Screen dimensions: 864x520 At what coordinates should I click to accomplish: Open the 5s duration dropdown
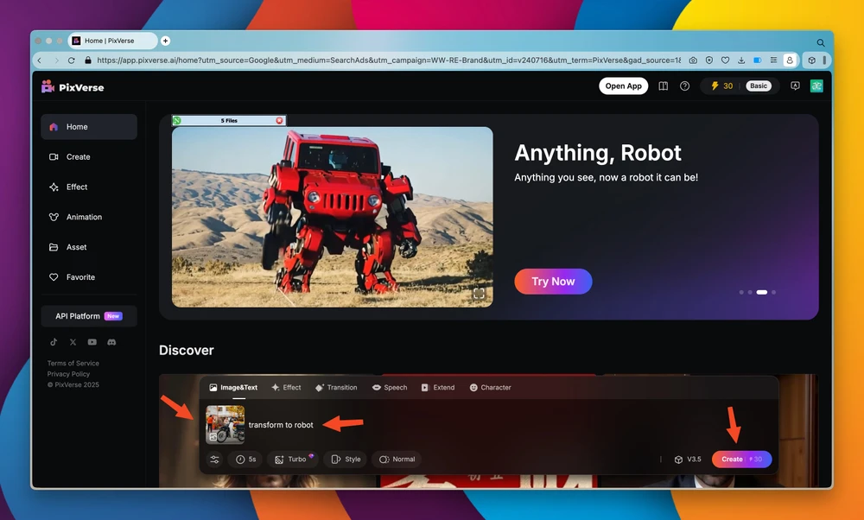click(245, 460)
